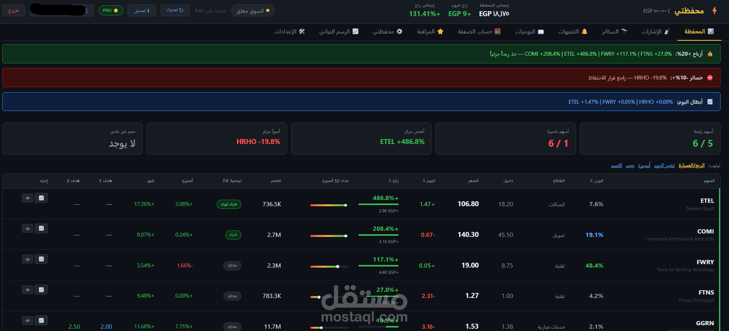Click the ر/خ % column header
Viewport: 729px width, 331px height.
pyautogui.click(x=393, y=181)
